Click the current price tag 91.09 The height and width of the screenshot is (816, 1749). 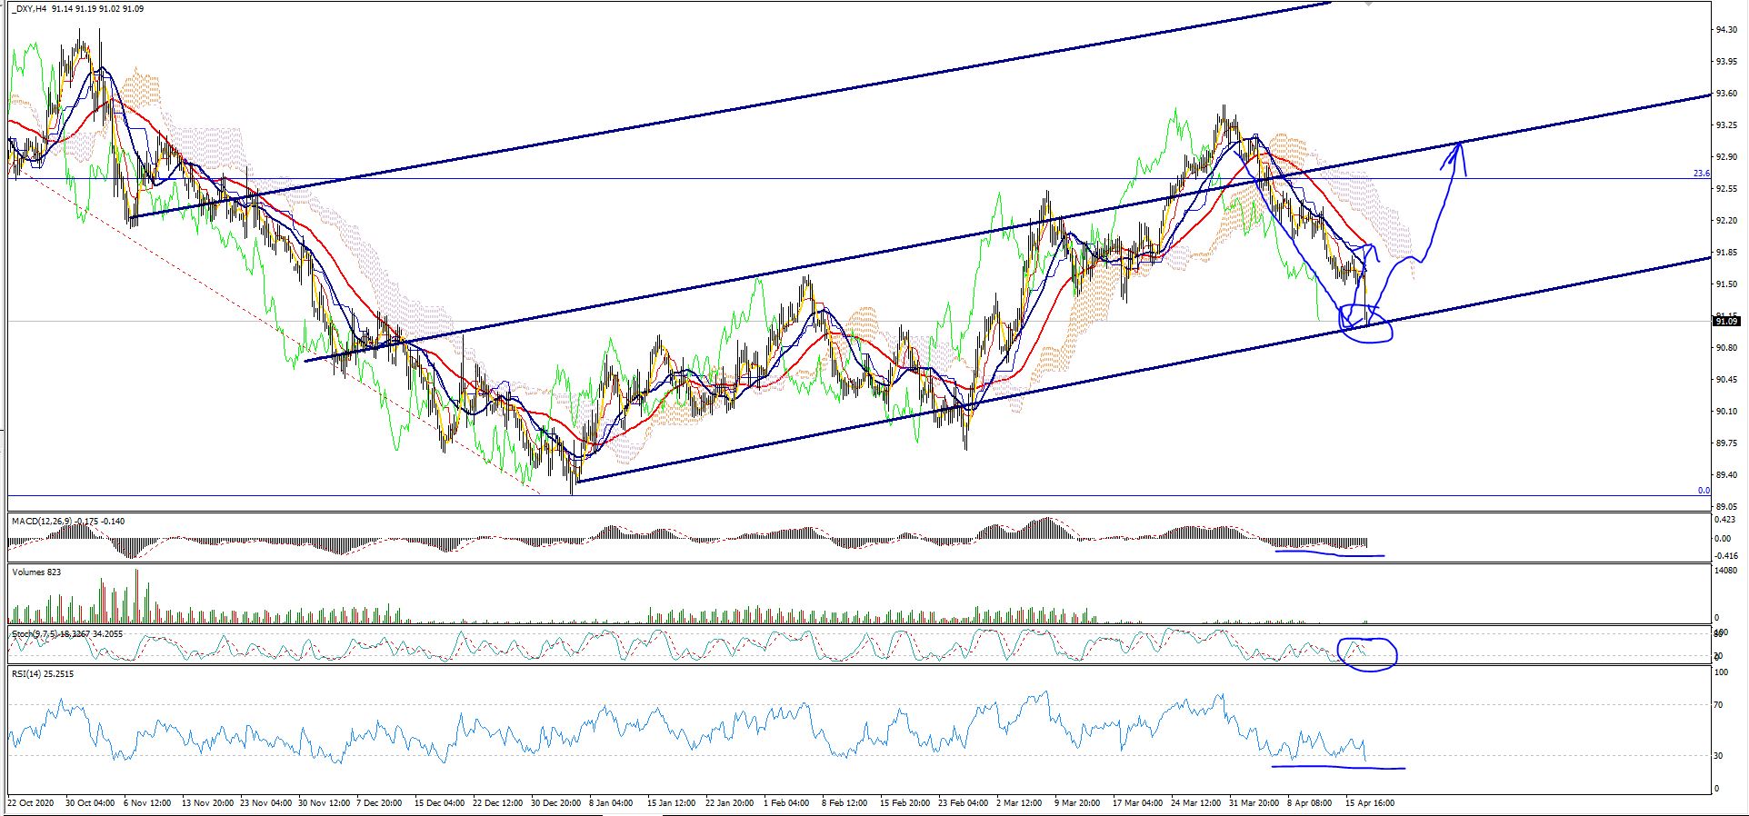click(x=1725, y=321)
